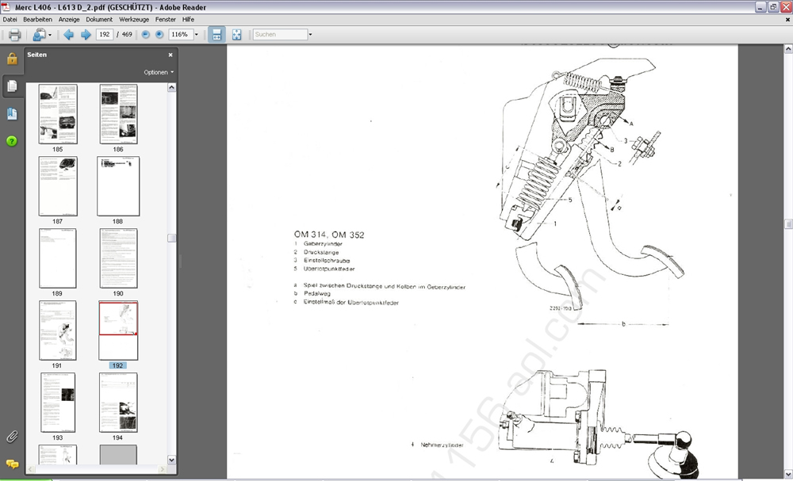Click the zoom field showing 116%
The image size is (793, 481).
[x=180, y=34]
